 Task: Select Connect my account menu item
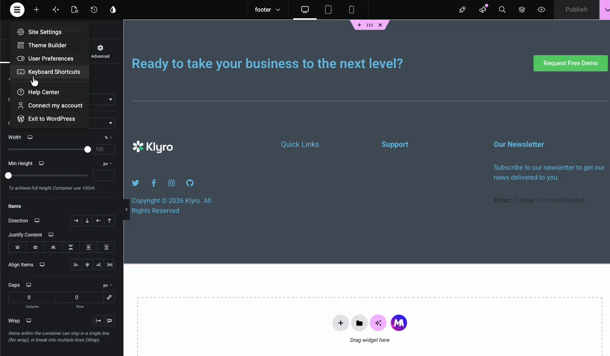(x=50, y=105)
